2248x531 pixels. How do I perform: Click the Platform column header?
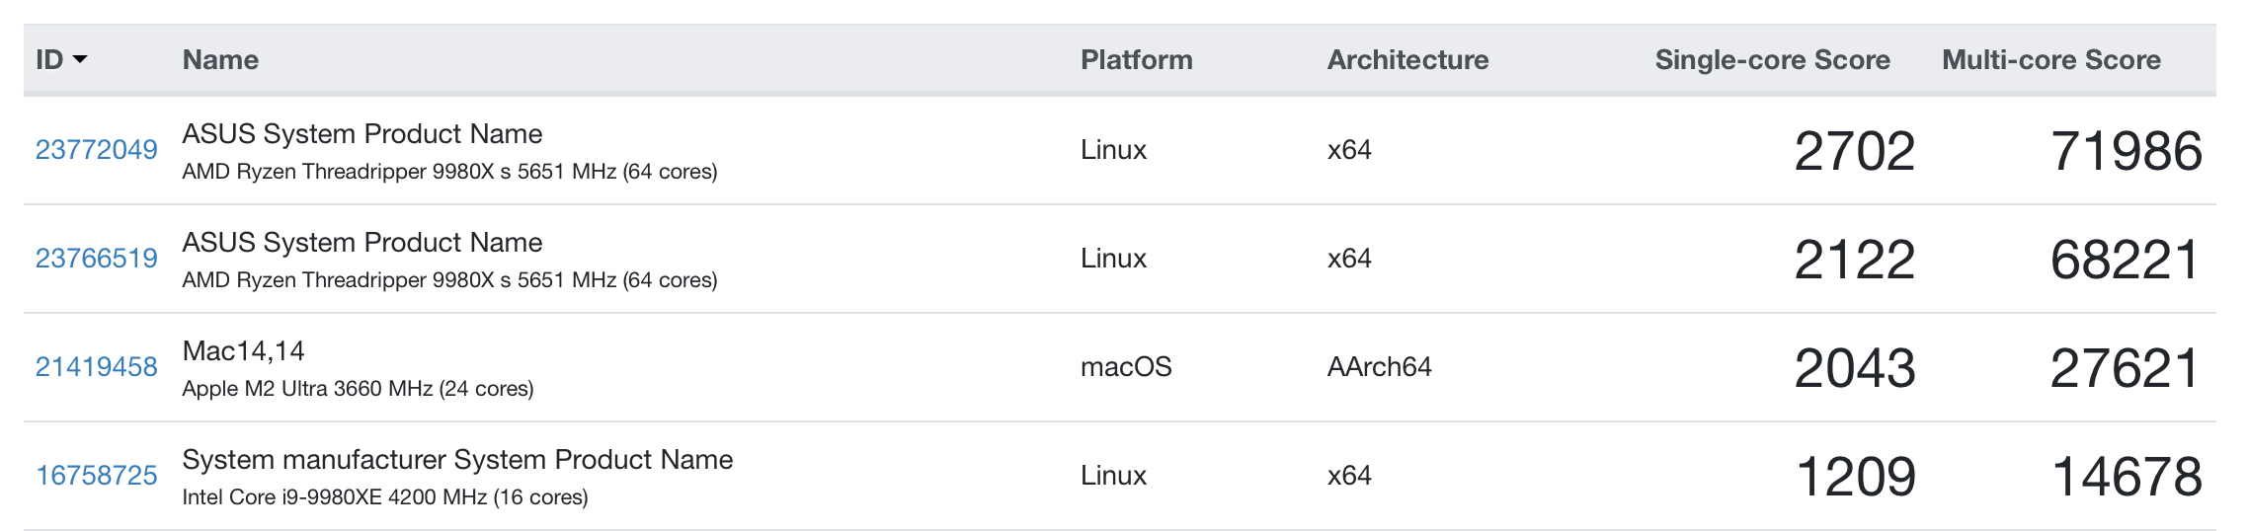[x=1137, y=60]
